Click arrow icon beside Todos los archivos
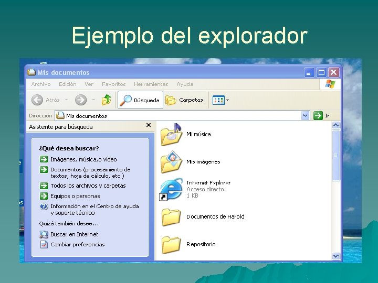 [x=44, y=186]
